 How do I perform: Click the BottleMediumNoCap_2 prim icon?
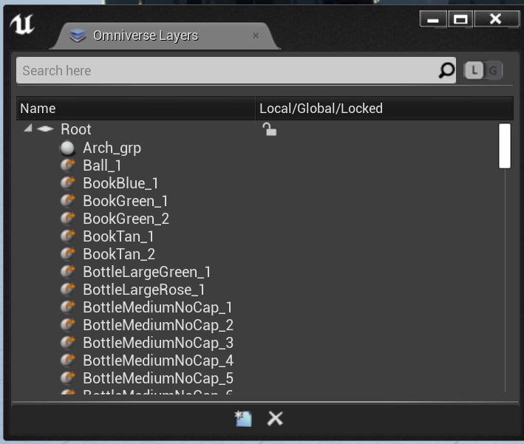click(68, 325)
